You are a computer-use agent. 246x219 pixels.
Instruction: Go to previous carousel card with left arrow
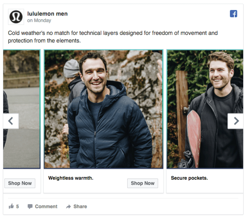click(x=11, y=121)
